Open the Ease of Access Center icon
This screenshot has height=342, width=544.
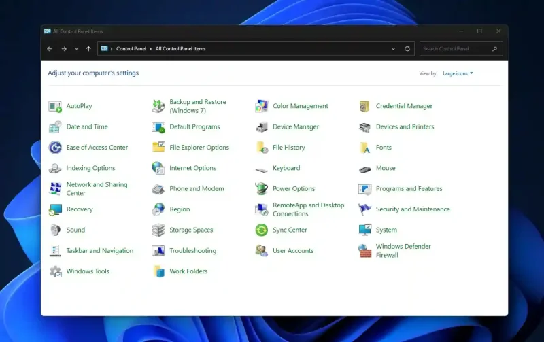(55, 148)
